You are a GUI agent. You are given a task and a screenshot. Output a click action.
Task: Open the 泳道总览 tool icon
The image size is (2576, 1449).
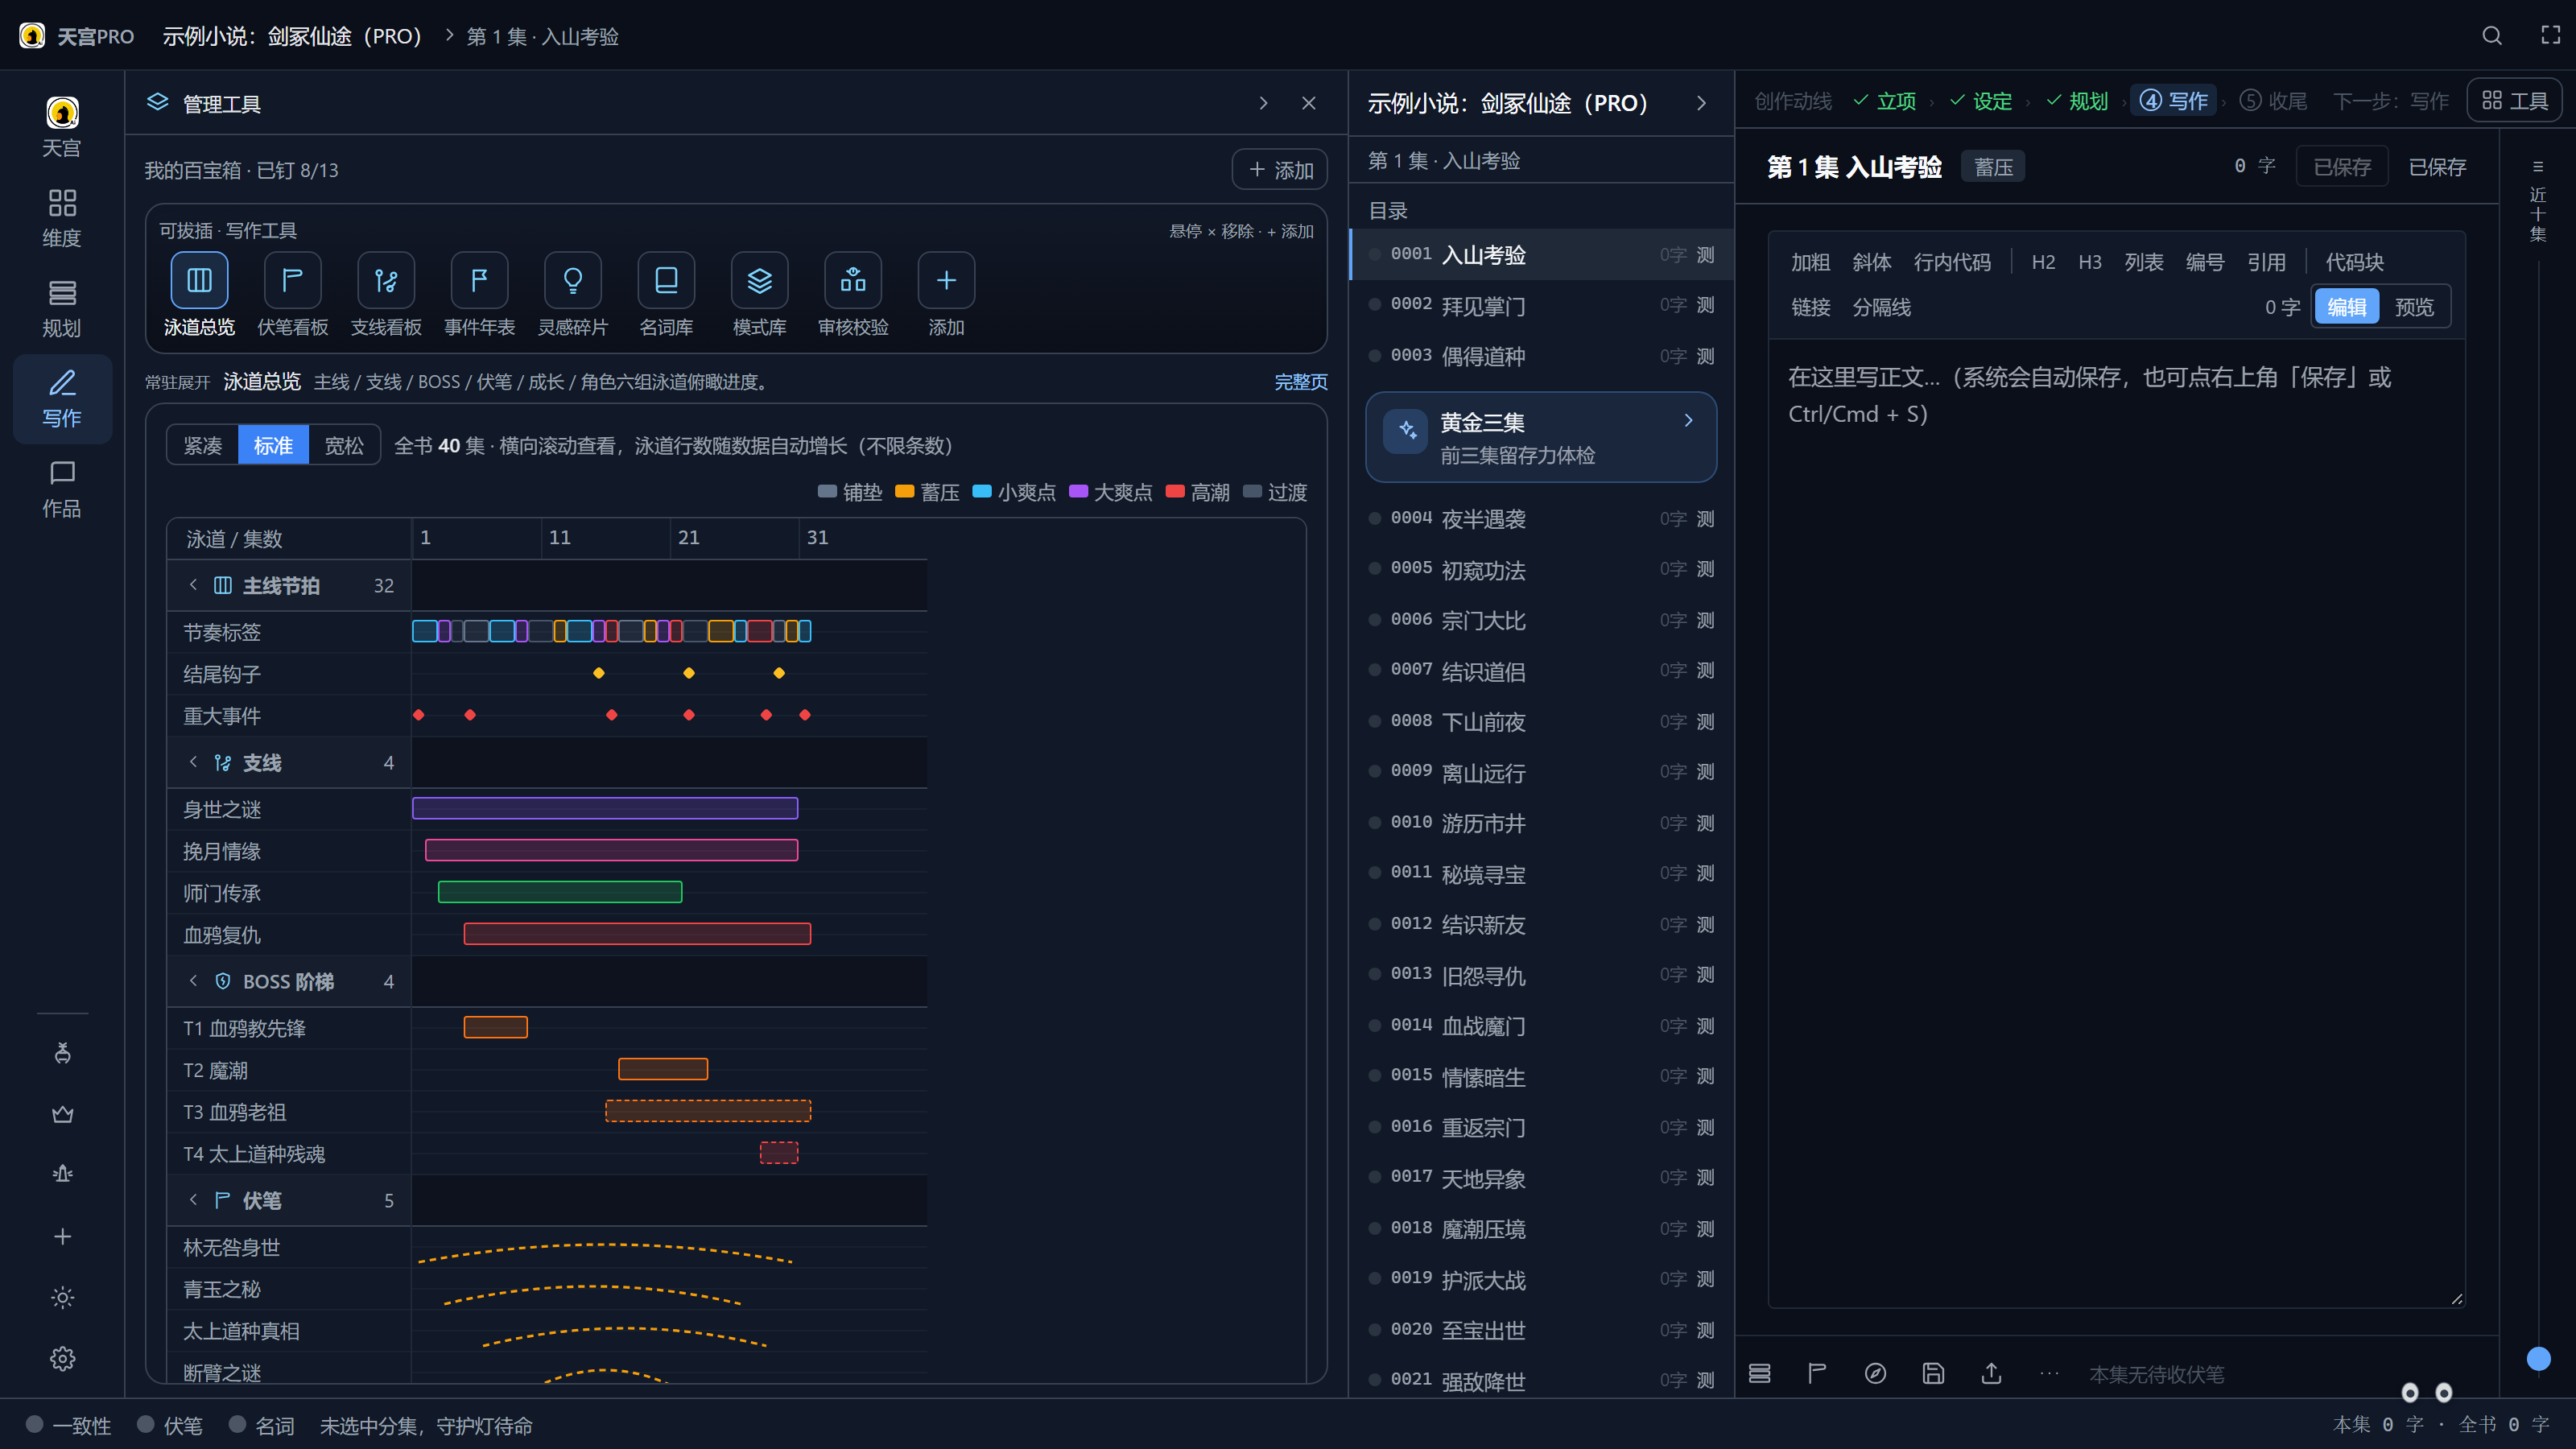coord(199,280)
